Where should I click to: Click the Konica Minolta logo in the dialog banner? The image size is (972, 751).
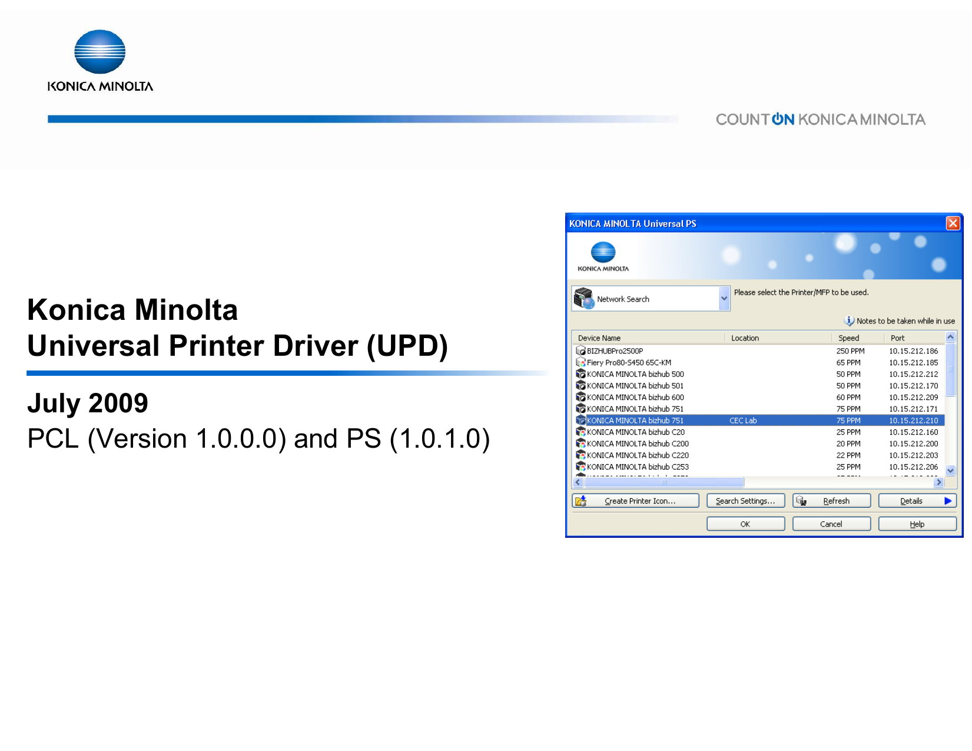tap(603, 257)
